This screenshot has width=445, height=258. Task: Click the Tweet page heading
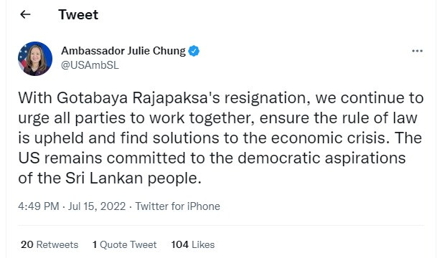(x=78, y=14)
